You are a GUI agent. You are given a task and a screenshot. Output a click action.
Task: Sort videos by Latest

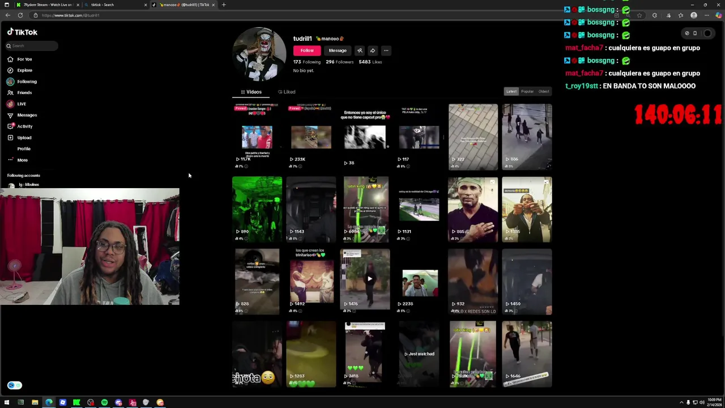pos(511,92)
